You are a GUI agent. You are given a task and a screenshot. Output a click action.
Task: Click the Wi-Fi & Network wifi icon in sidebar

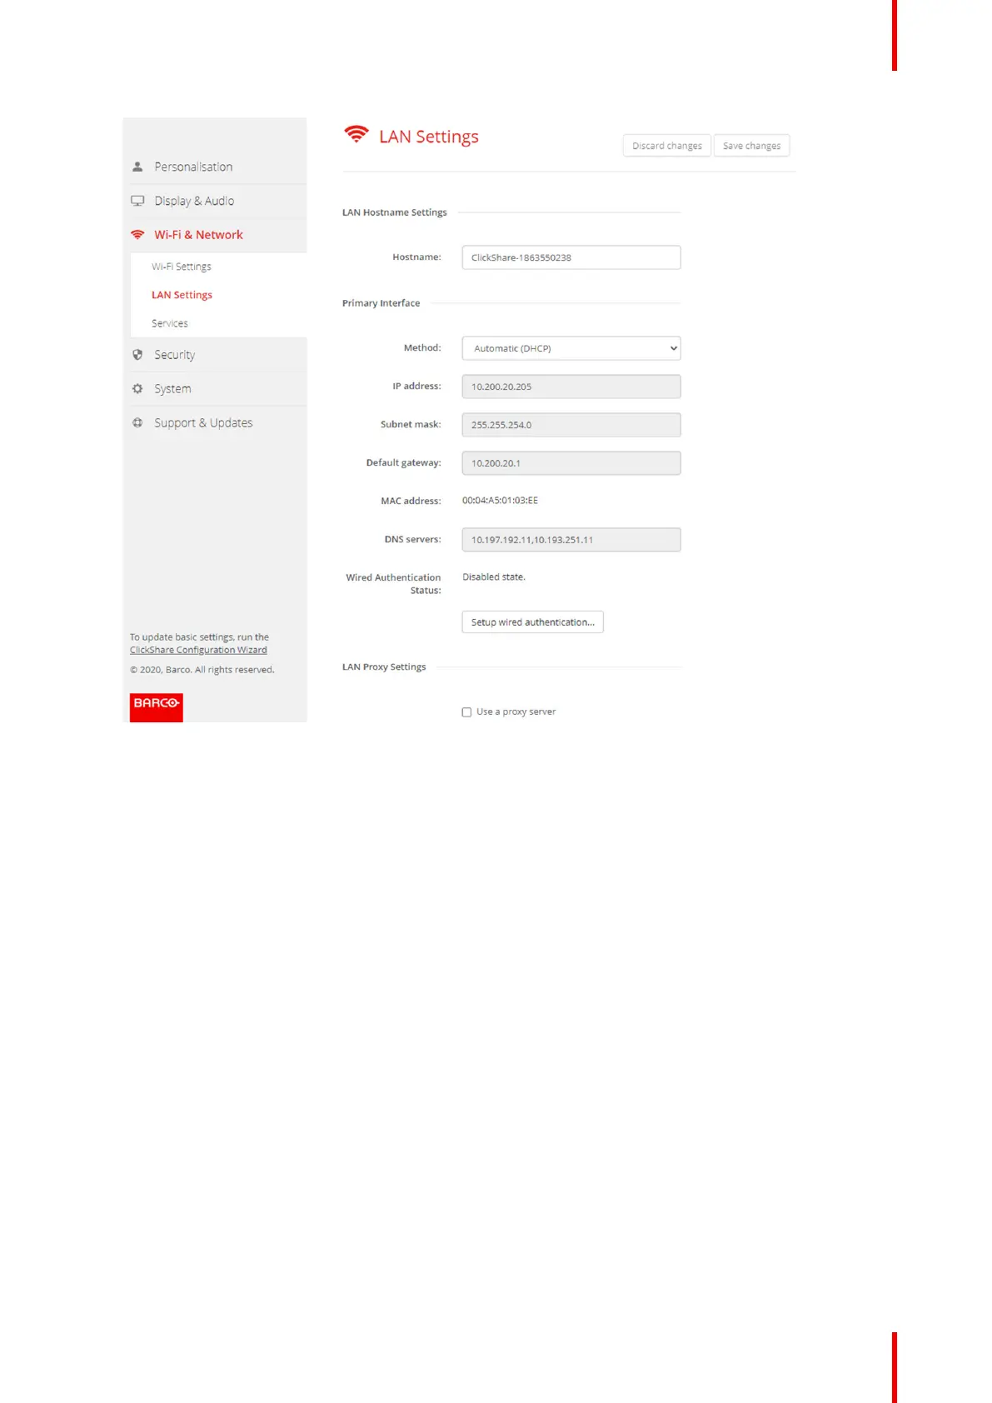click(x=137, y=235)
